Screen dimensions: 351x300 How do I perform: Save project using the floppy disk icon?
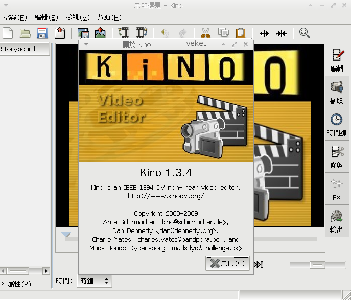(42, 33)
